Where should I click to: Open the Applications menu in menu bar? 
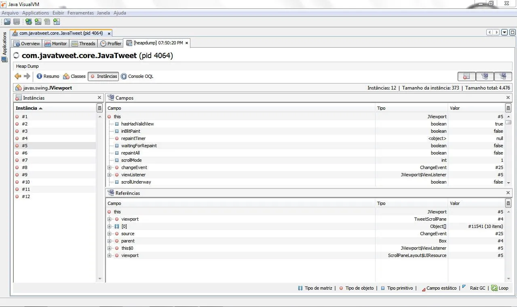[36, 13]
